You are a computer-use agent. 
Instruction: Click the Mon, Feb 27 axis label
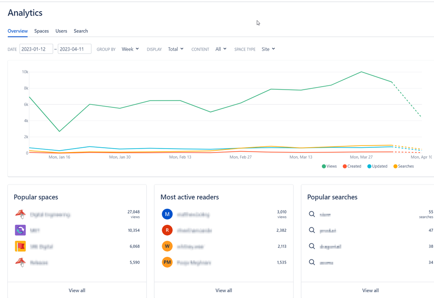[241, 157]
